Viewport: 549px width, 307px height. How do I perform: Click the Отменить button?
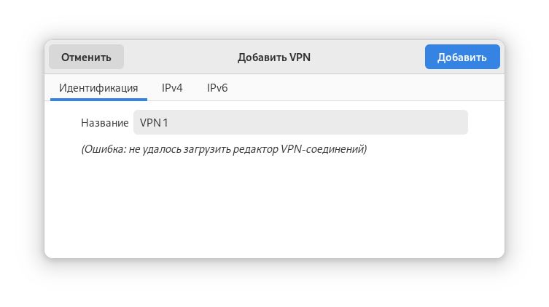[x=86, y=57]
